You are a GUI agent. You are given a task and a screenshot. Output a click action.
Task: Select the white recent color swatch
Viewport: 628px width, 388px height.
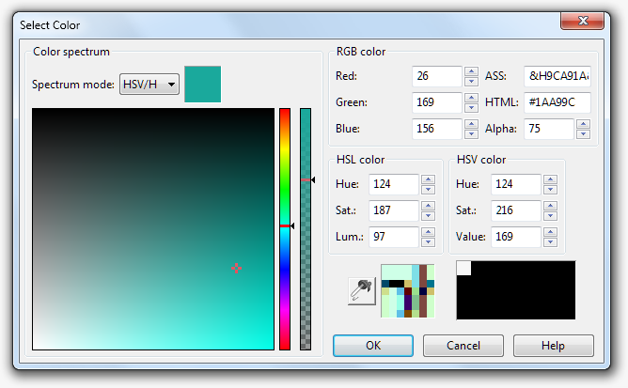463,269
